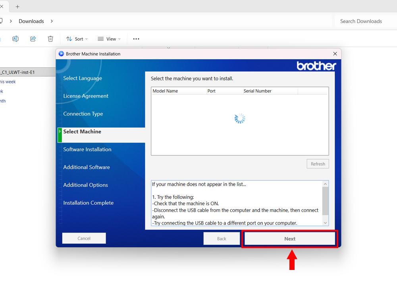Screen dimensions: 397x293
Task: Click the Brother installer title bar icon
Action: pos(61,54)
